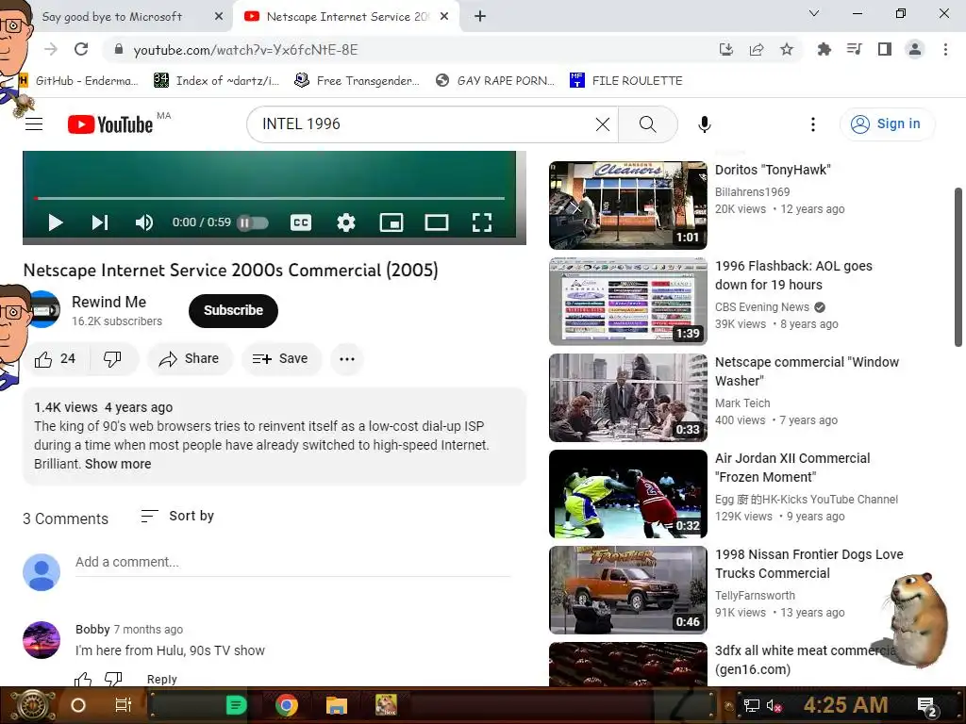Share this page icon in address bar

coord(757,49)
